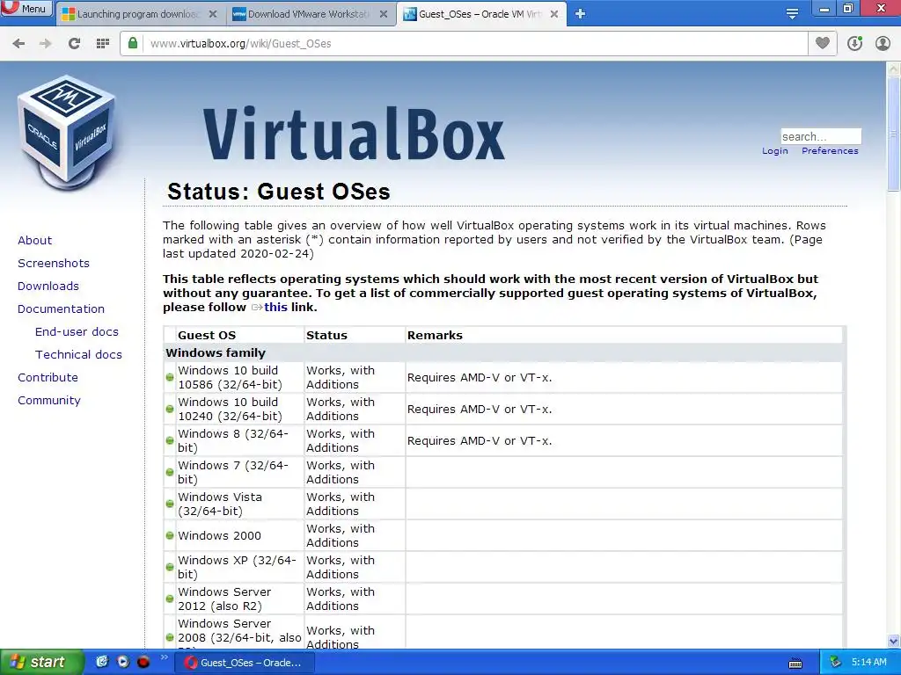Click green status dot for Windows Server 2012

[x=170, y=599]
